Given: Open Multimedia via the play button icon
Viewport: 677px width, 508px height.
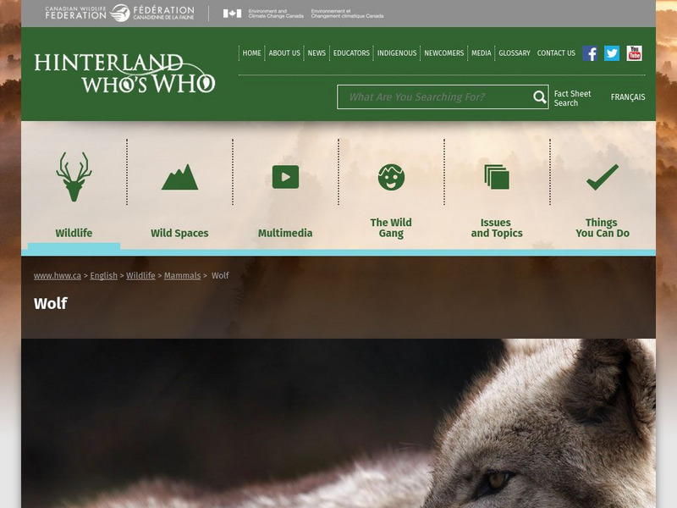Looking at the screenshot, I should pyautogui.click(x=286, y=175).
